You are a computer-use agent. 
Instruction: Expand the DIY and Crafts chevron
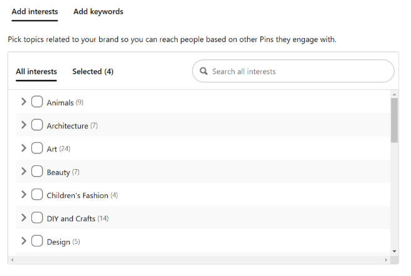24,218
